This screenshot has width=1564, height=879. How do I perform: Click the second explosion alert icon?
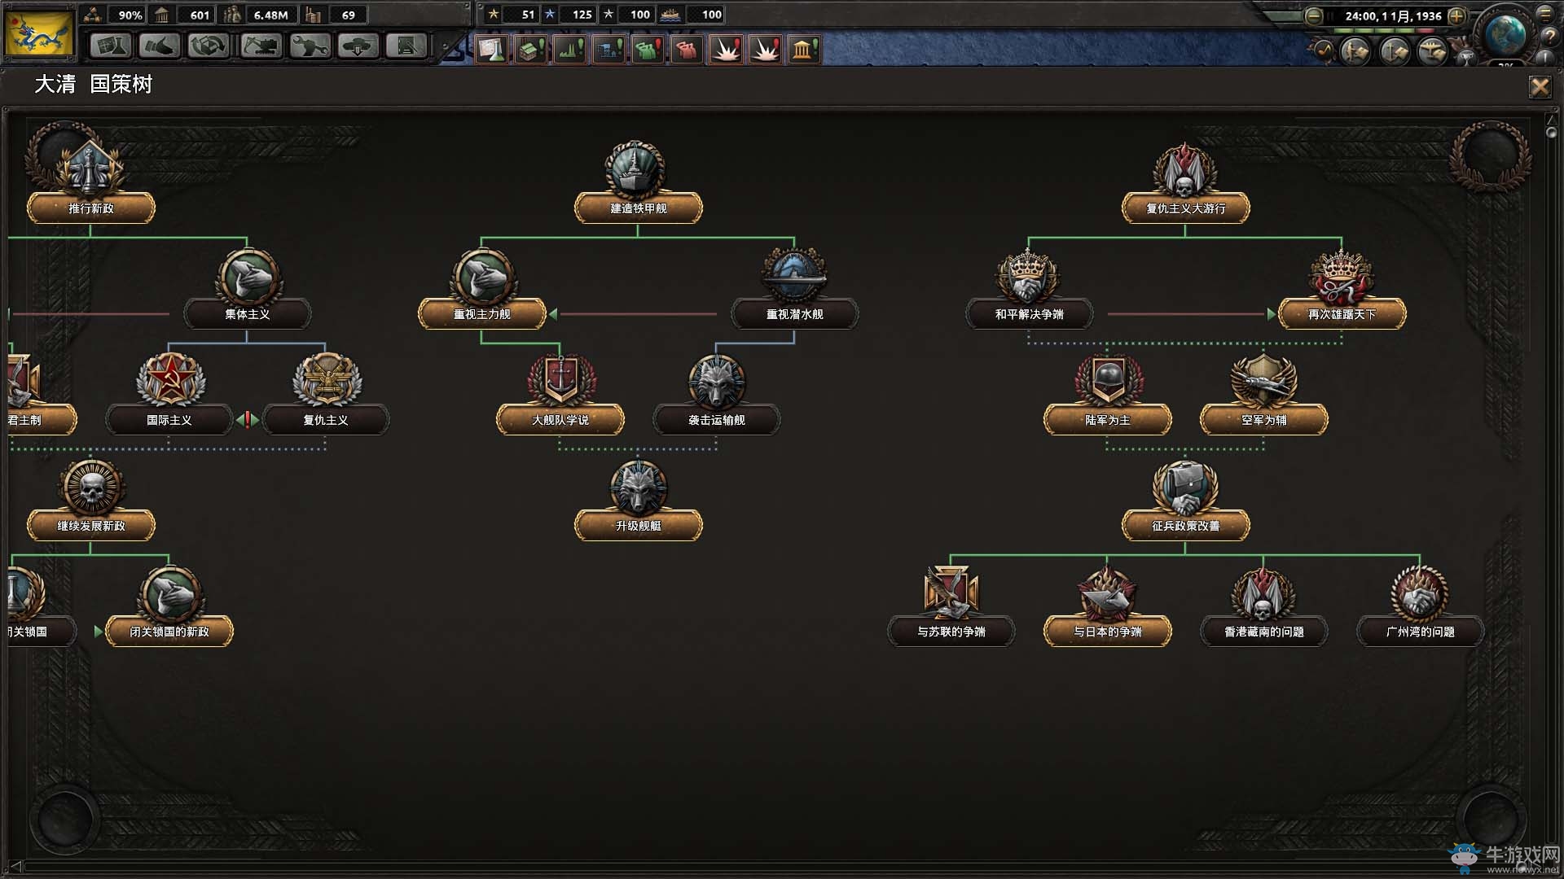point(766,50)
